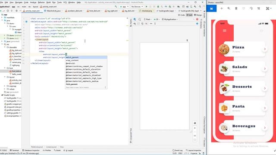
Task: Click the green Run app icon
Action: click(x=147, y=7)
